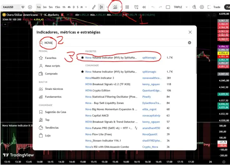Image resolution: width=230 pixels, height=165 pixels.
Task: Select Nova Futures PRO (SAFE v6)
Action: click(x=109, y=128)
